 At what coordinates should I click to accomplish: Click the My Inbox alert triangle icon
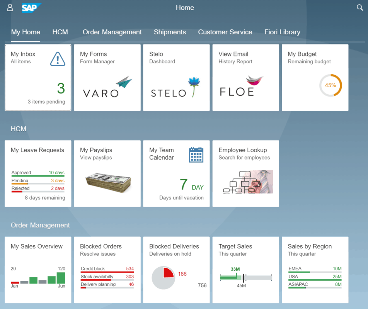58,59
